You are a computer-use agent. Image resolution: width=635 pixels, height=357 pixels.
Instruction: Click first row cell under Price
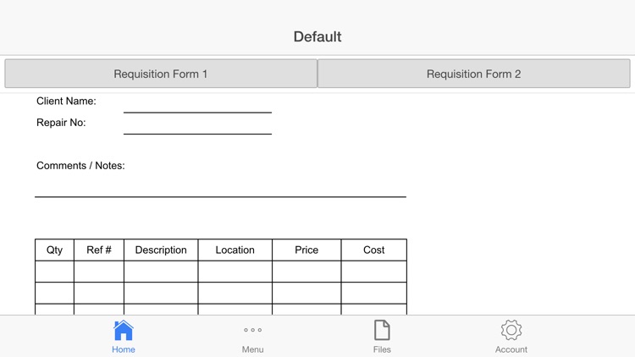(306, 272)
